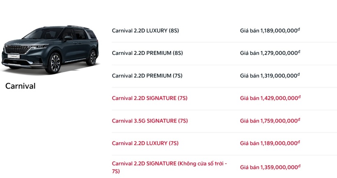Select Carnival 2.2D PREMIUM (8S) variant
This screenshot has width=337, height=178.
(147, 53)
